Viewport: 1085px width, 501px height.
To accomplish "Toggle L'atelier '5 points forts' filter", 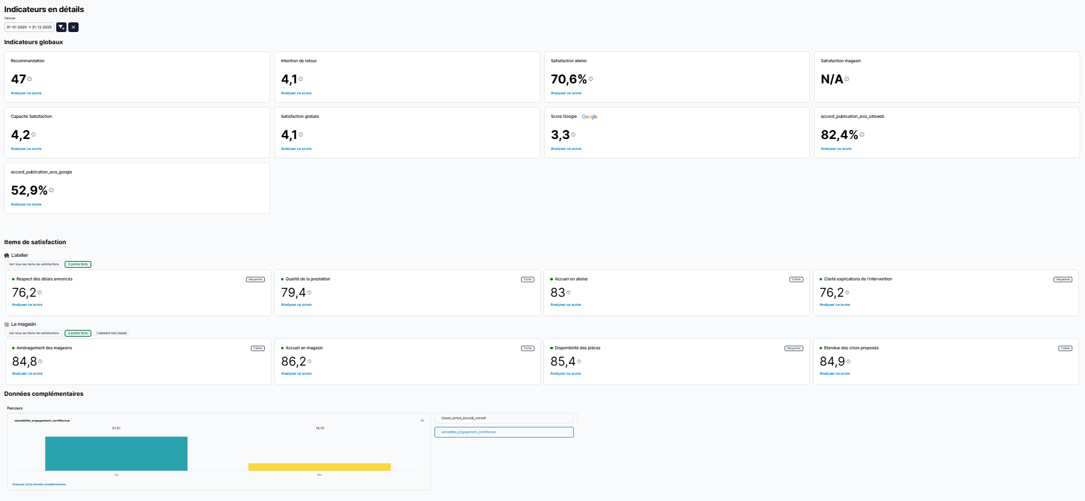I will pos(78,264).
